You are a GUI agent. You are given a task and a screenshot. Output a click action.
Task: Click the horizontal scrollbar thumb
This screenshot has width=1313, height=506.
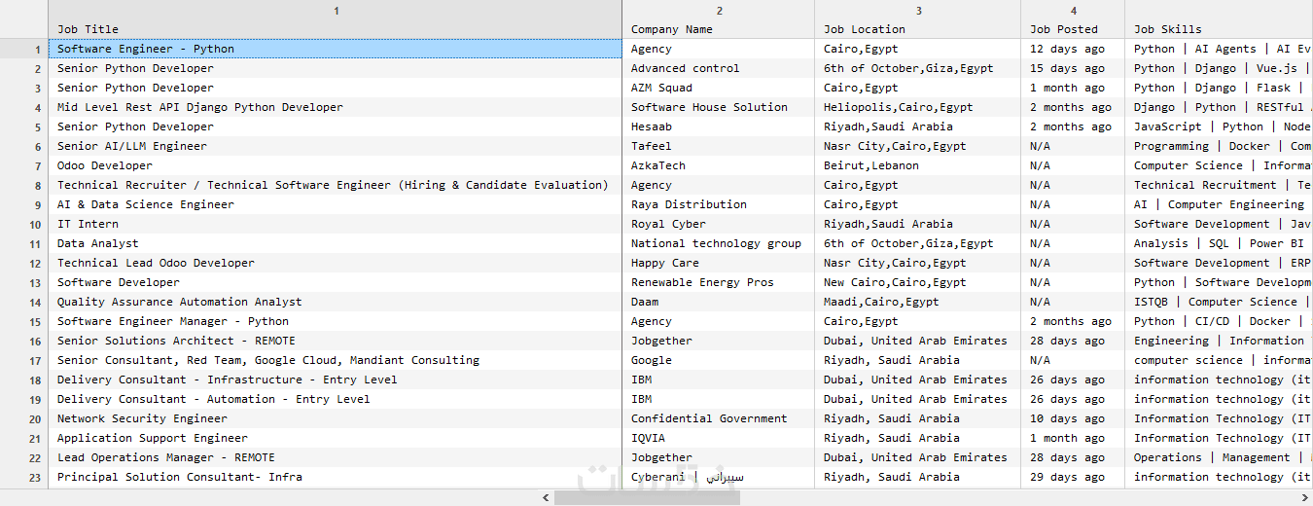point(647,497)
